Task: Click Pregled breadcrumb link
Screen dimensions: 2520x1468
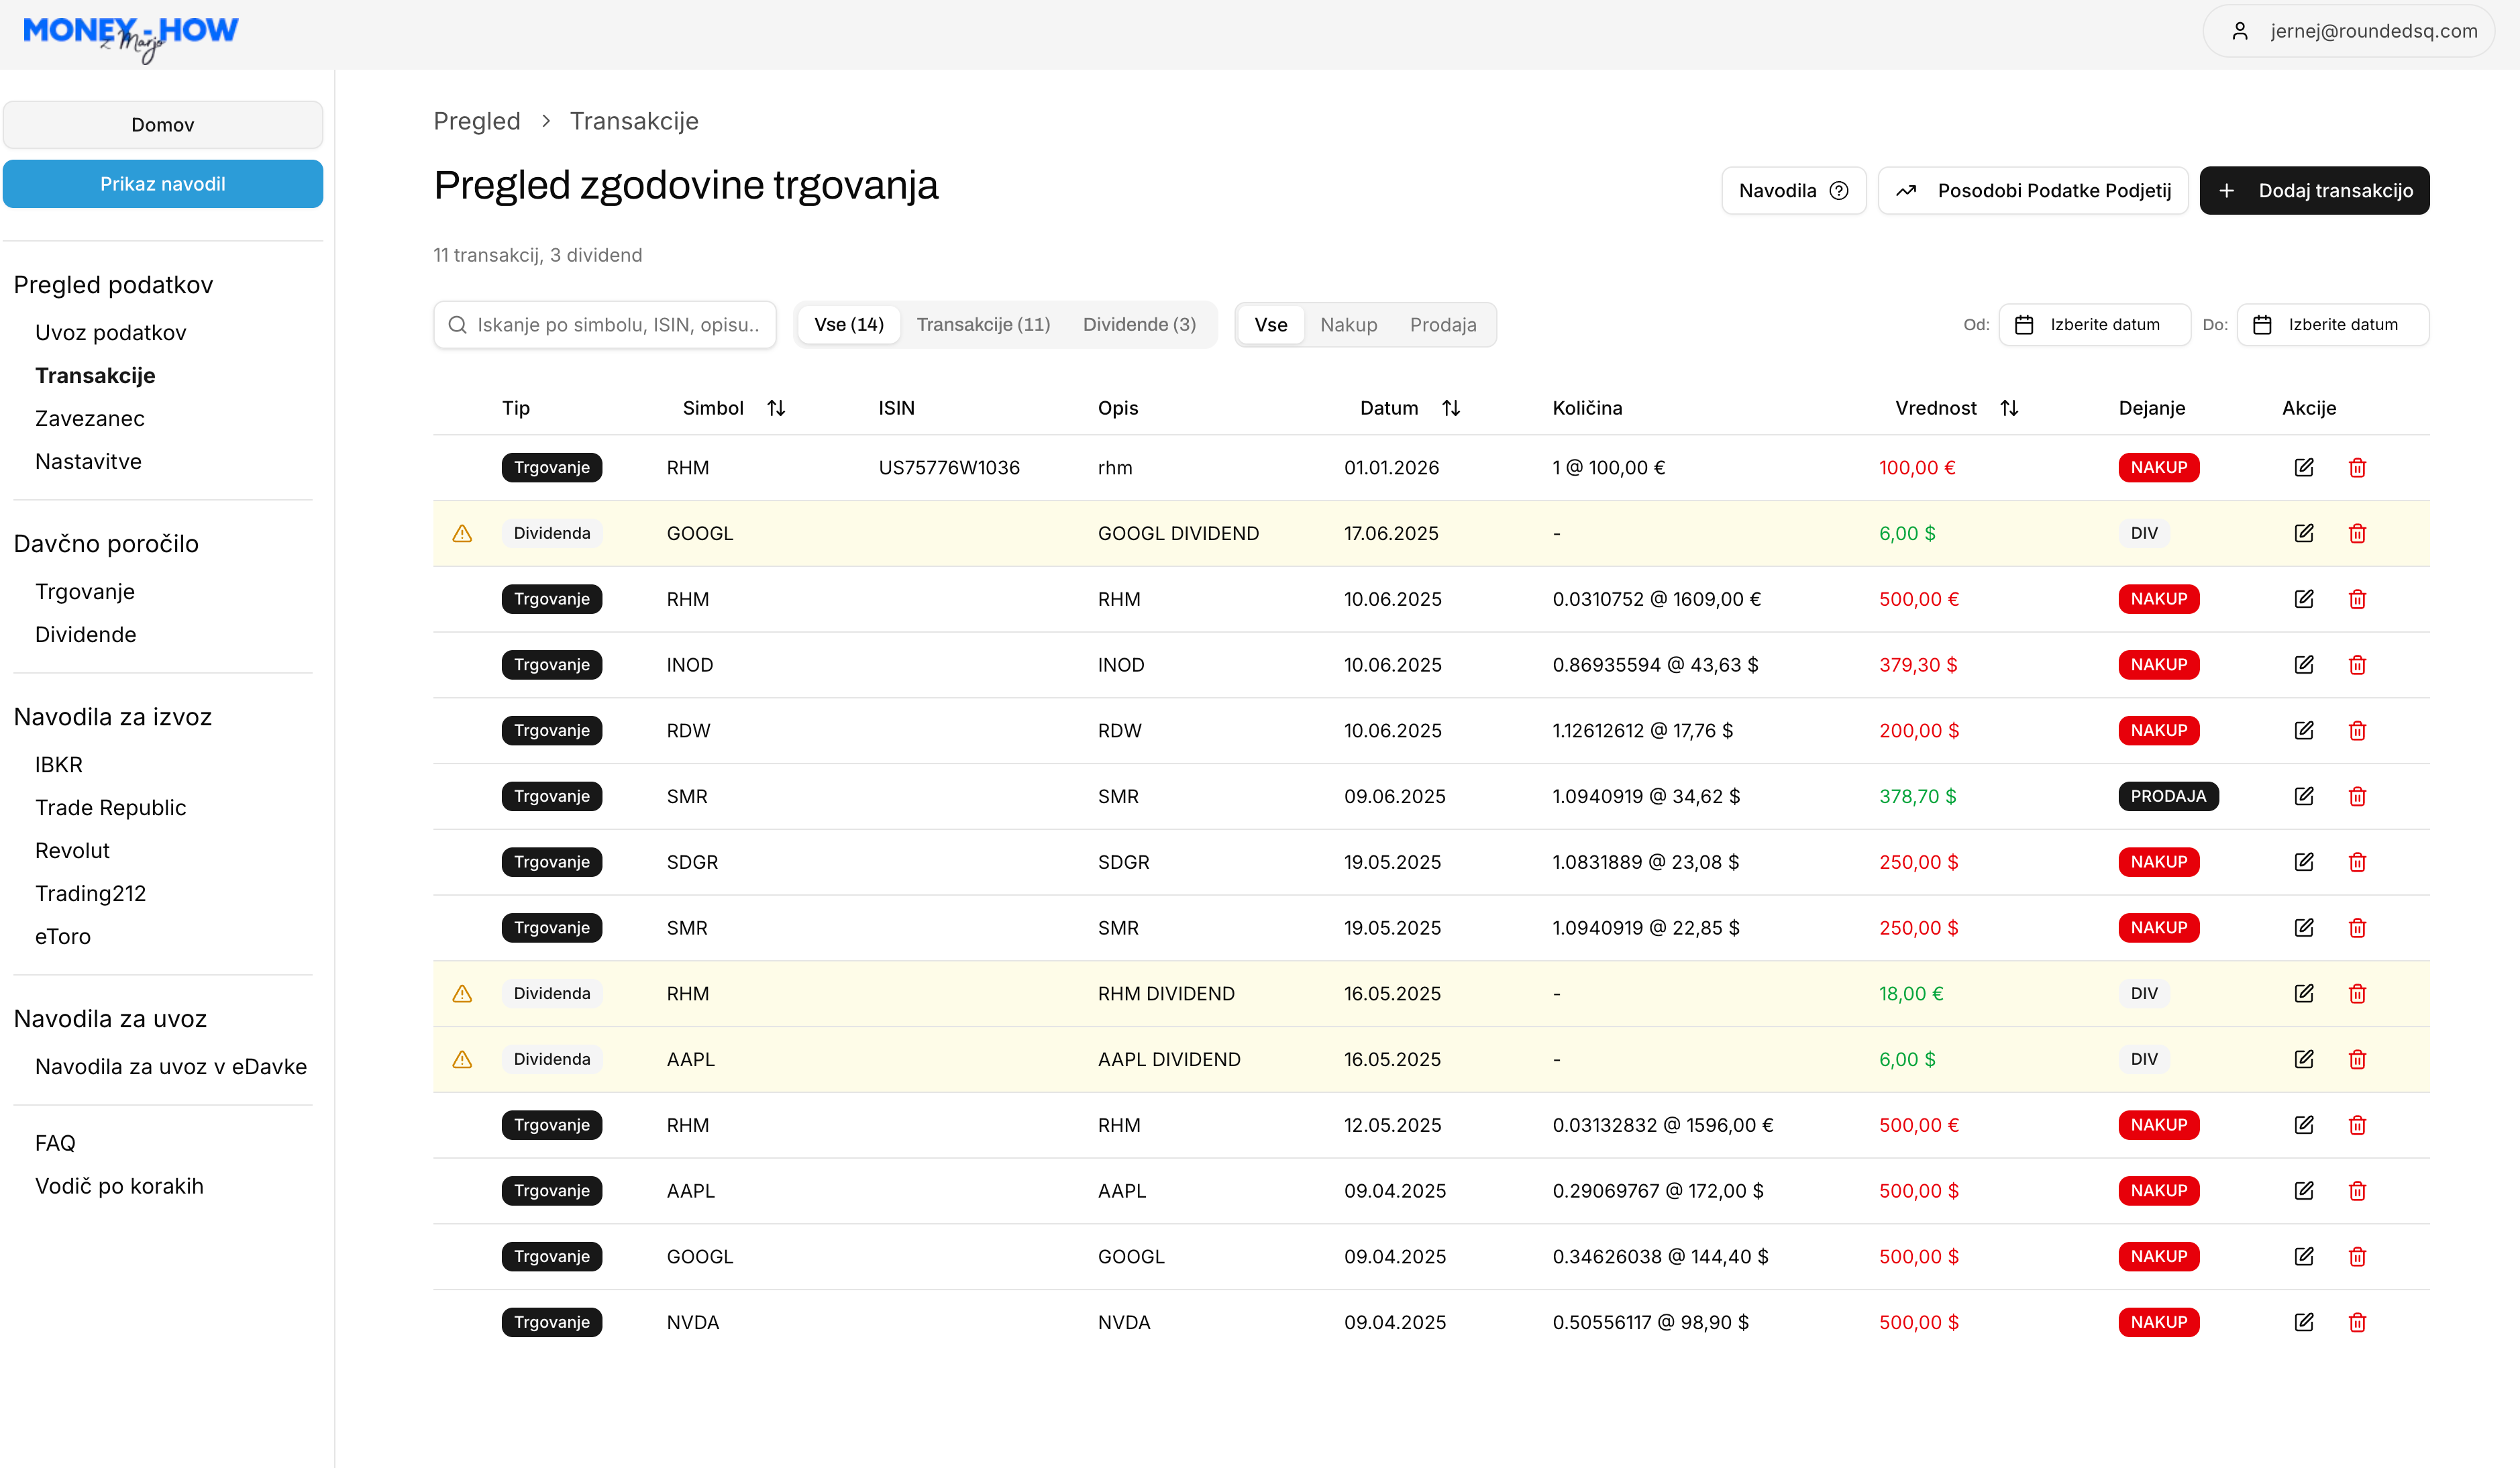Action: 477,121
